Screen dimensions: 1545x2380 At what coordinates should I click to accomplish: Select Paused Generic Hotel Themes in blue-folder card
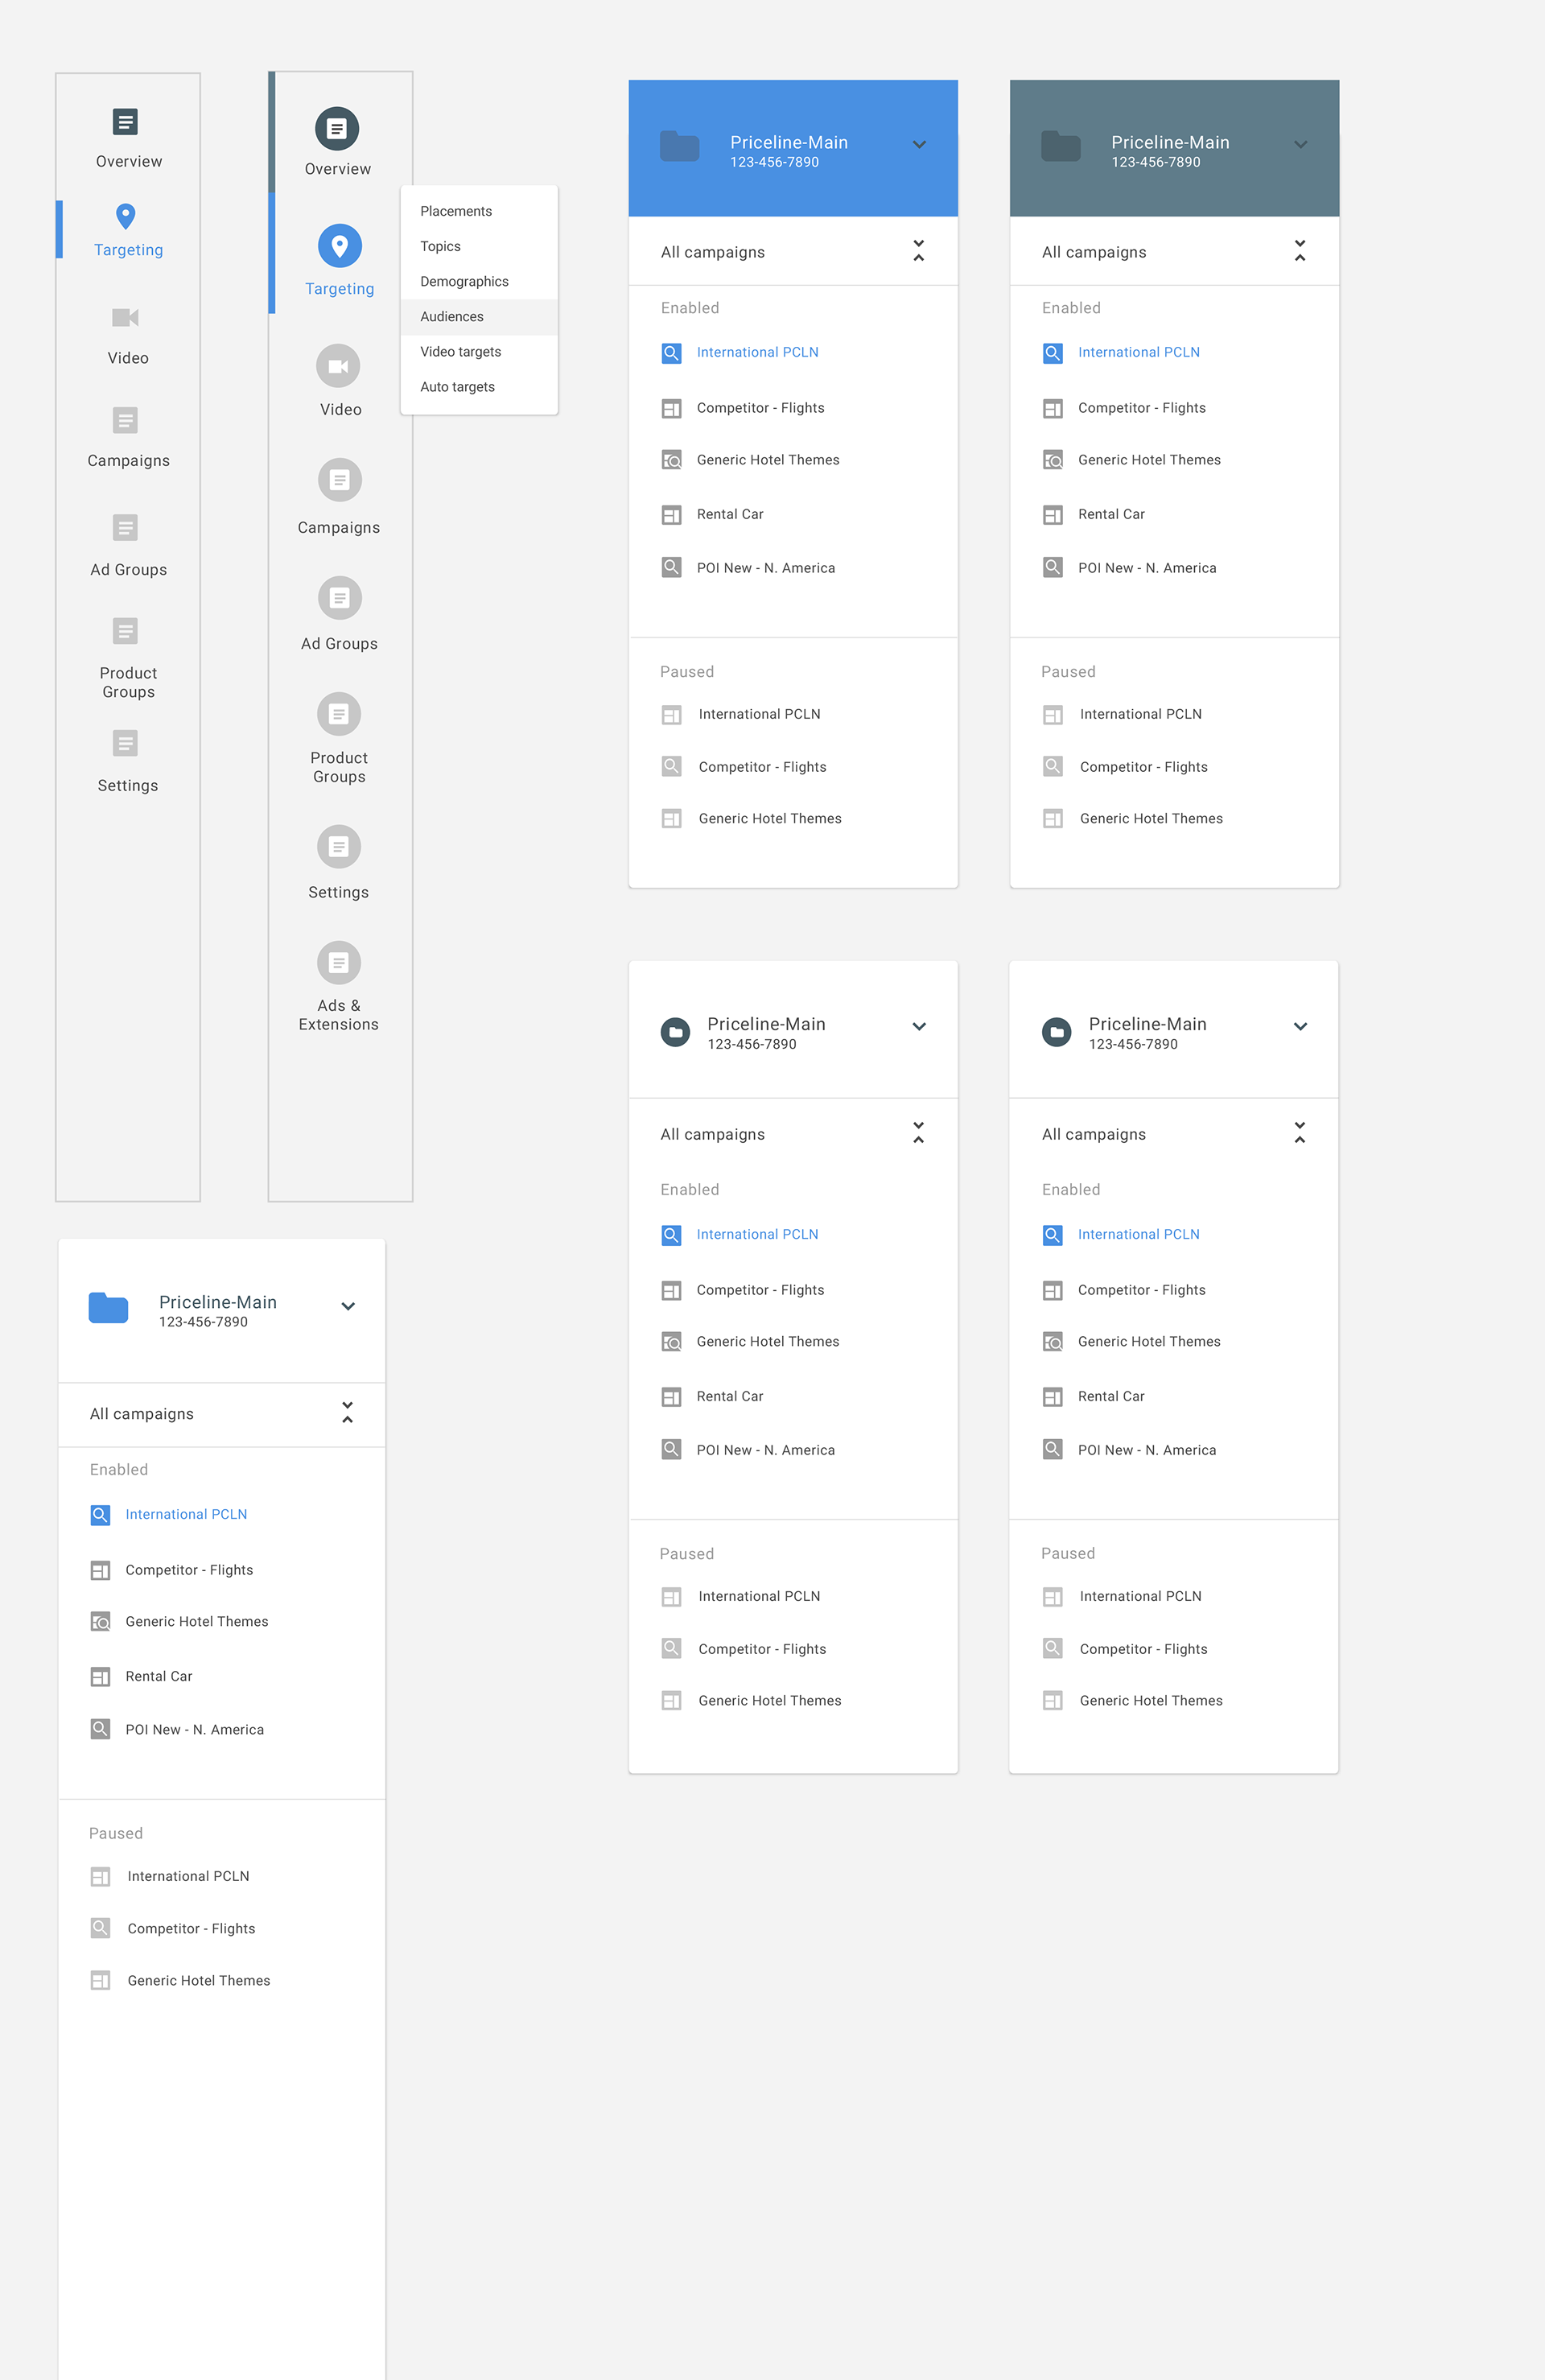199,1980
